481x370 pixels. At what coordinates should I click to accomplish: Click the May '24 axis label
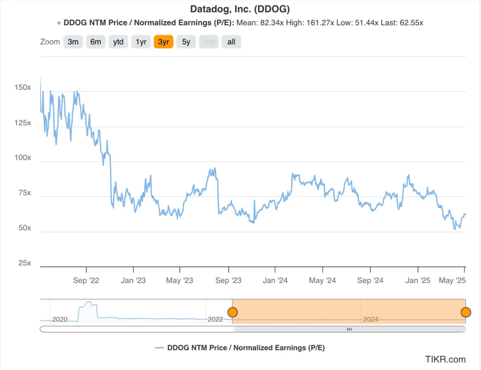323,281
